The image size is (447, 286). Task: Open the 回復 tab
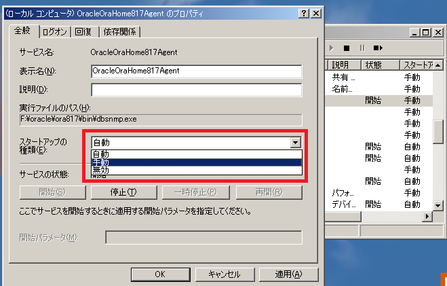tap(85, 32)
